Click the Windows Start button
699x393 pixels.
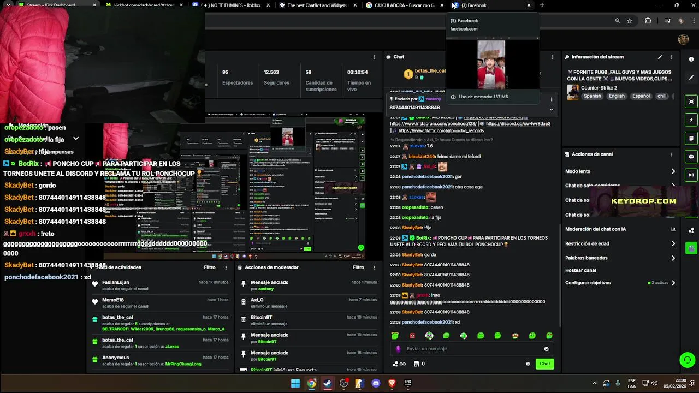click(295, 383)
